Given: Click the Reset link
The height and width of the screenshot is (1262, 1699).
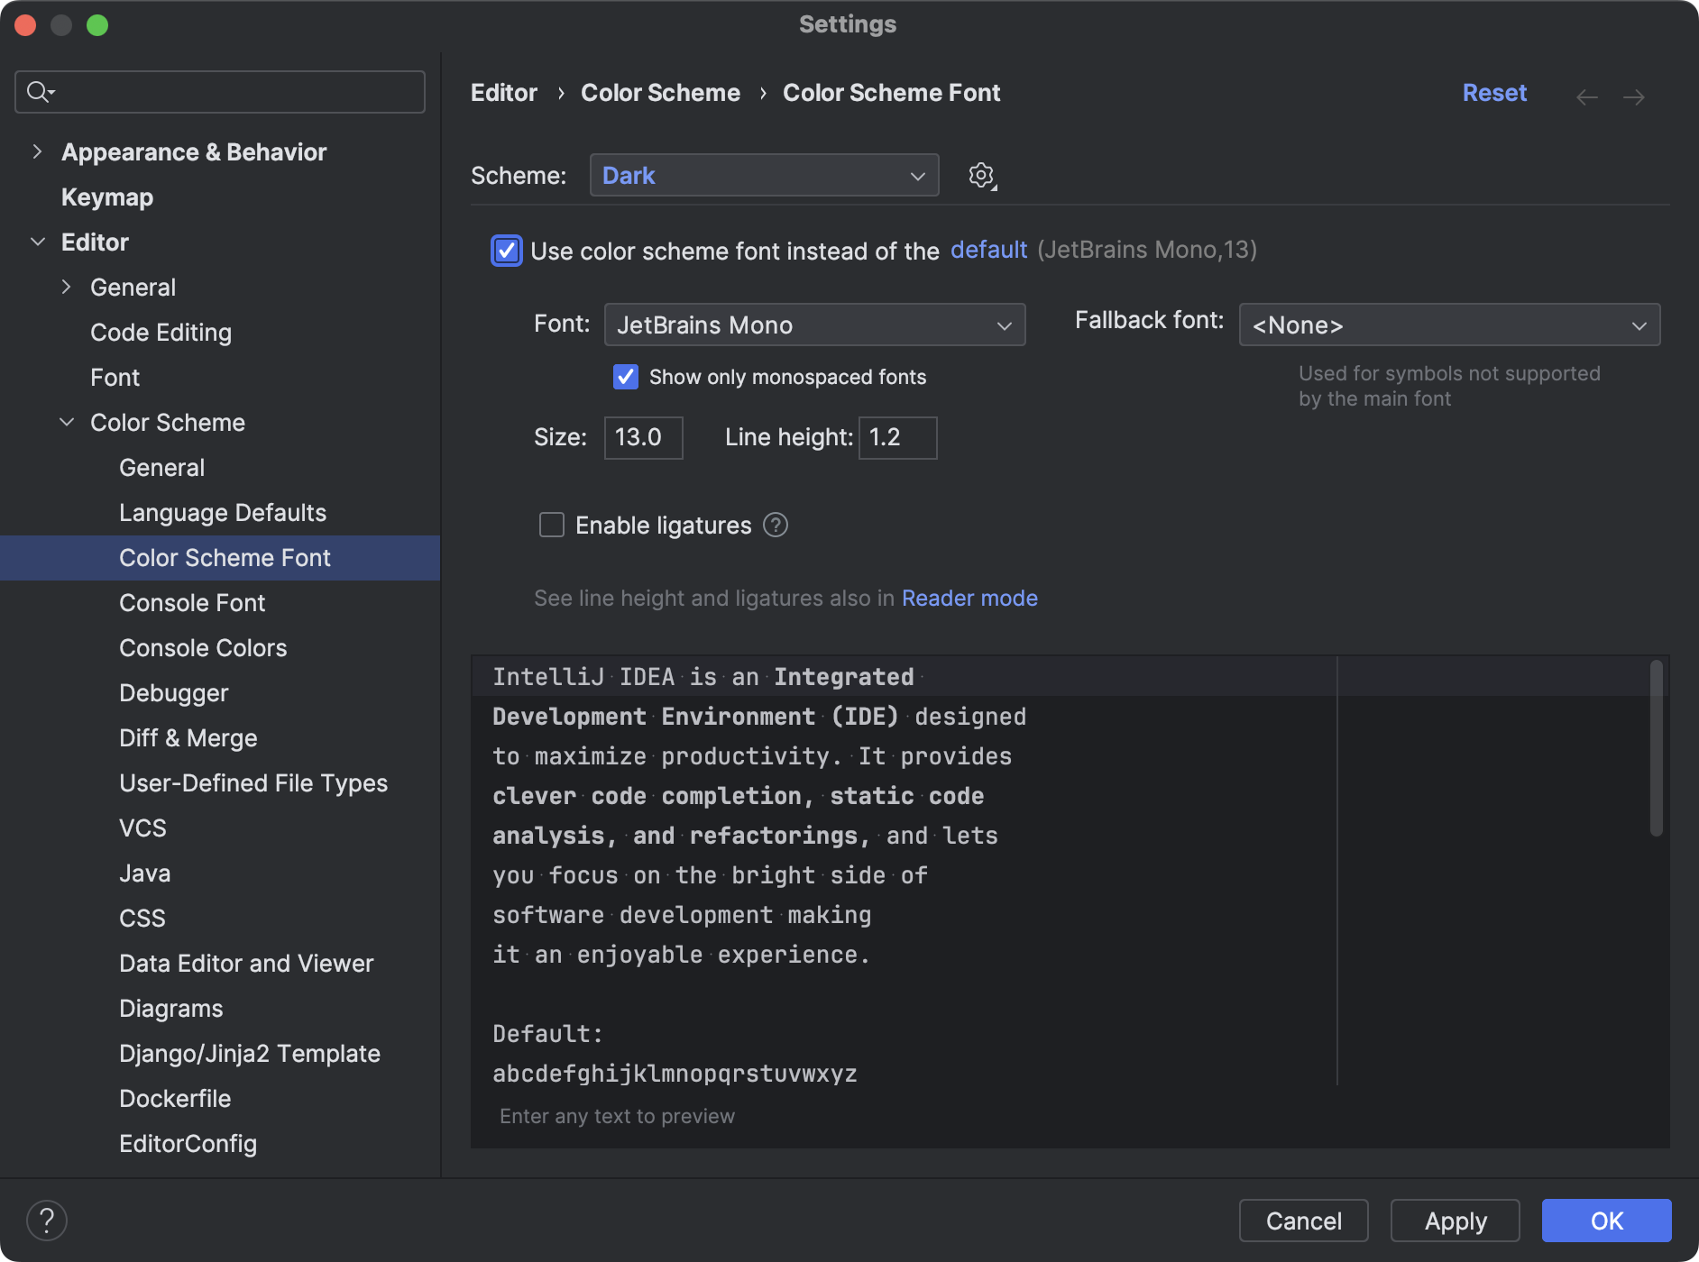Looking at the screenshot, I should [1494, 92].
